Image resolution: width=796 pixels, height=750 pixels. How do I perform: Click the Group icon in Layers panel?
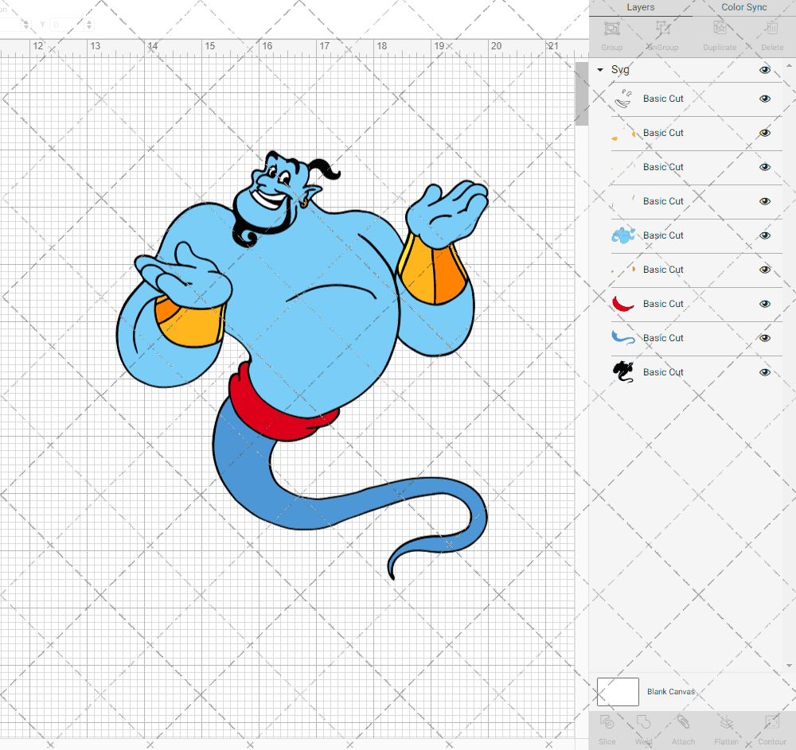[x=611, y=29]
